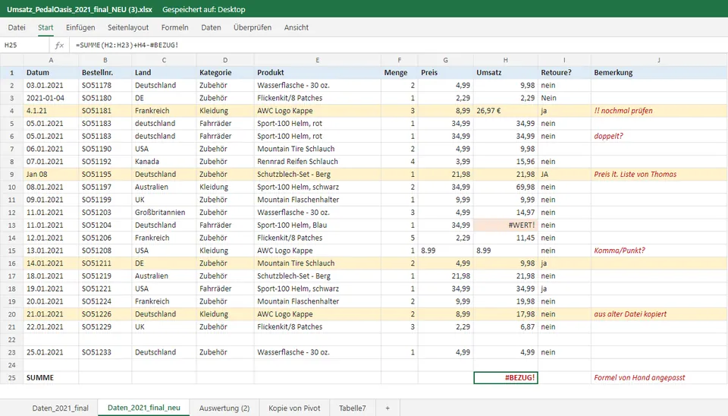Click the Bestellnr. header cell
728x416 pixels.
pos(105,73)
